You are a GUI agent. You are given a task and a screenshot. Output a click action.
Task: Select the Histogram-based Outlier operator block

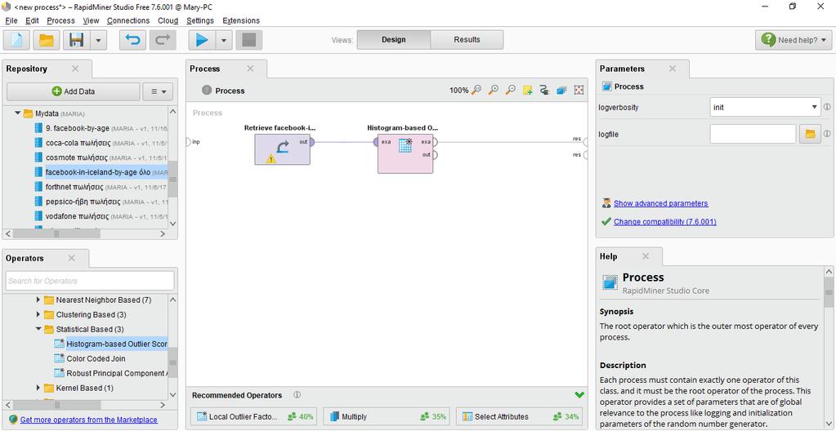click(405, 153)
